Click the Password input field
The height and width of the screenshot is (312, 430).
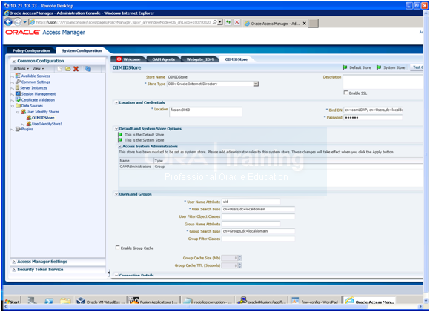tap(373, 117)
